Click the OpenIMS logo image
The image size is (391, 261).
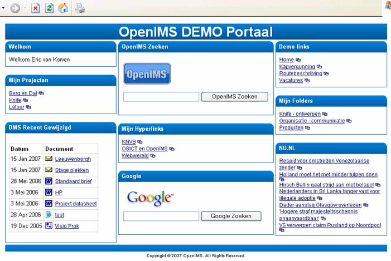click(147, 73)
